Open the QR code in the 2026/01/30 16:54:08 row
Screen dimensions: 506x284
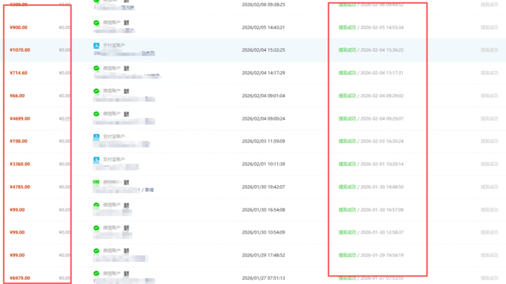point(126,205)
